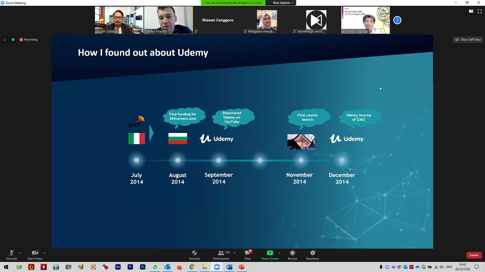The image size is (485, 272).
Task: Open Wi-Fi network icon in system tray
Action: 435,267
